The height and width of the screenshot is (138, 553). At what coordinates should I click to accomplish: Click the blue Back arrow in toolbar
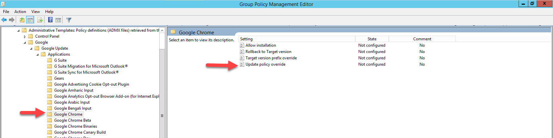click(x=4, y=20)
